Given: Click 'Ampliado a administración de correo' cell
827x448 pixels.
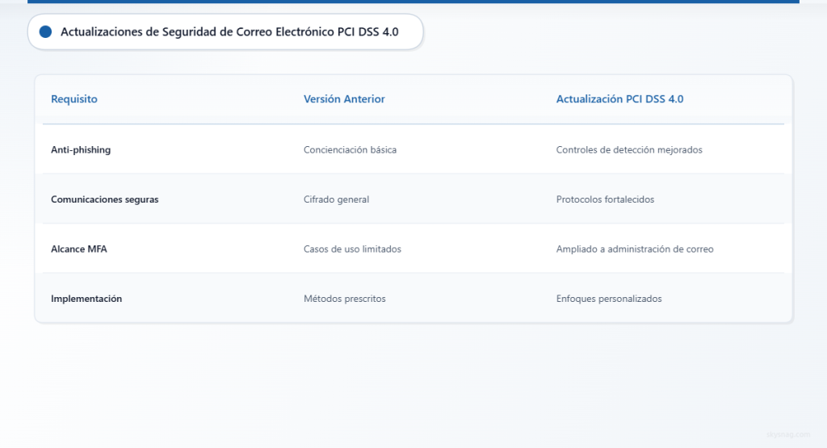Looking at the screenshot, I should click(x=635, y=249).
